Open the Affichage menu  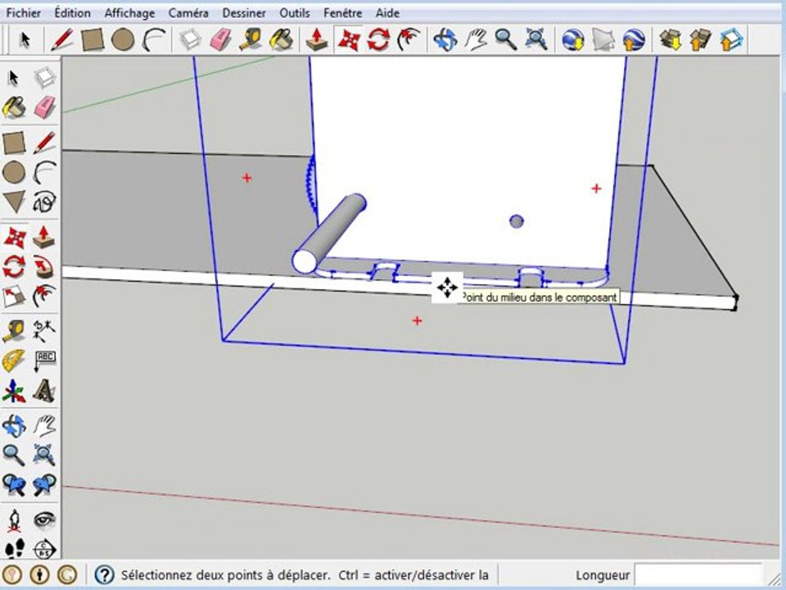tap(129, 13)
